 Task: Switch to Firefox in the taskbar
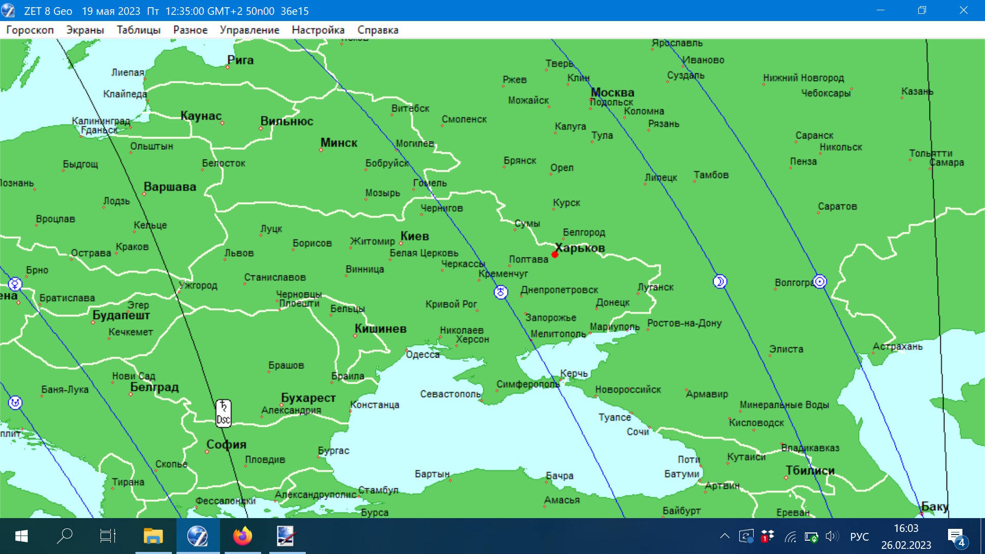(243, 536)
